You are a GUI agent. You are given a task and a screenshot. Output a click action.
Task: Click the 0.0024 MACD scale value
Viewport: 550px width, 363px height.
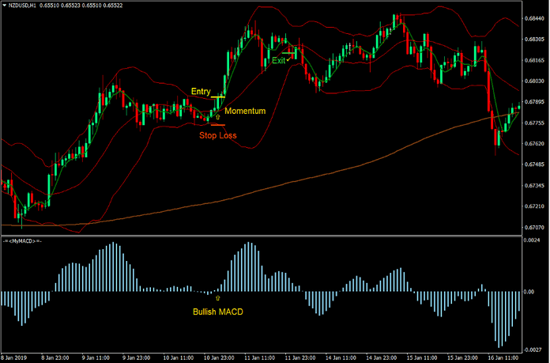pos(532,240)
